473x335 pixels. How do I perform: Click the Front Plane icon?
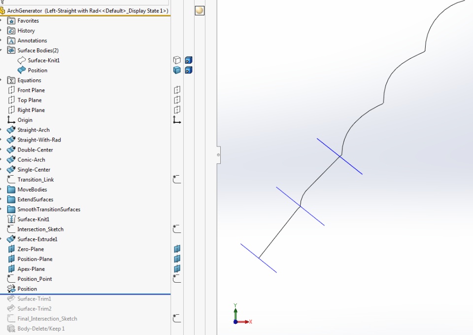(x=11, y=90)
